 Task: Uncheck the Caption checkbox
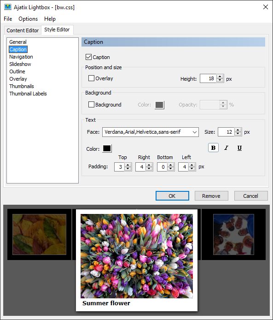click(89, 57)
